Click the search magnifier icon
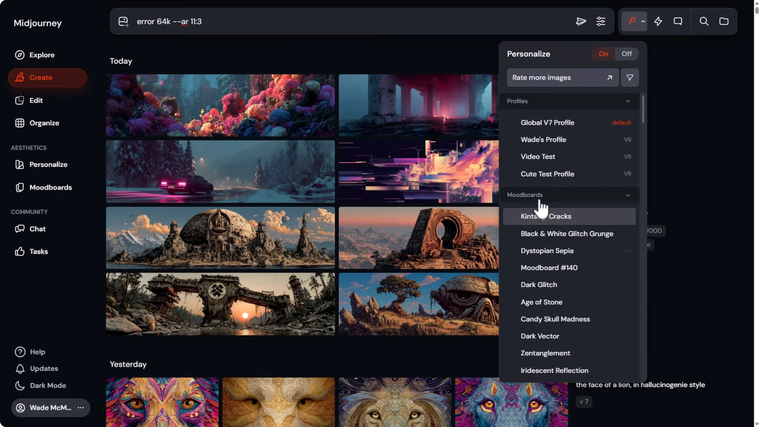The image size is (760, 427). tap(704, 21)
